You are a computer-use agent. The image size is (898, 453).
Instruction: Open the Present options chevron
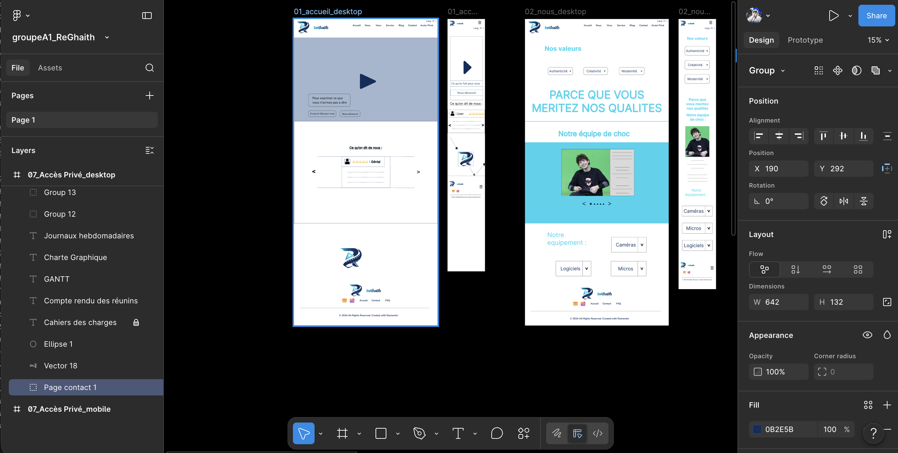point(850,16)
